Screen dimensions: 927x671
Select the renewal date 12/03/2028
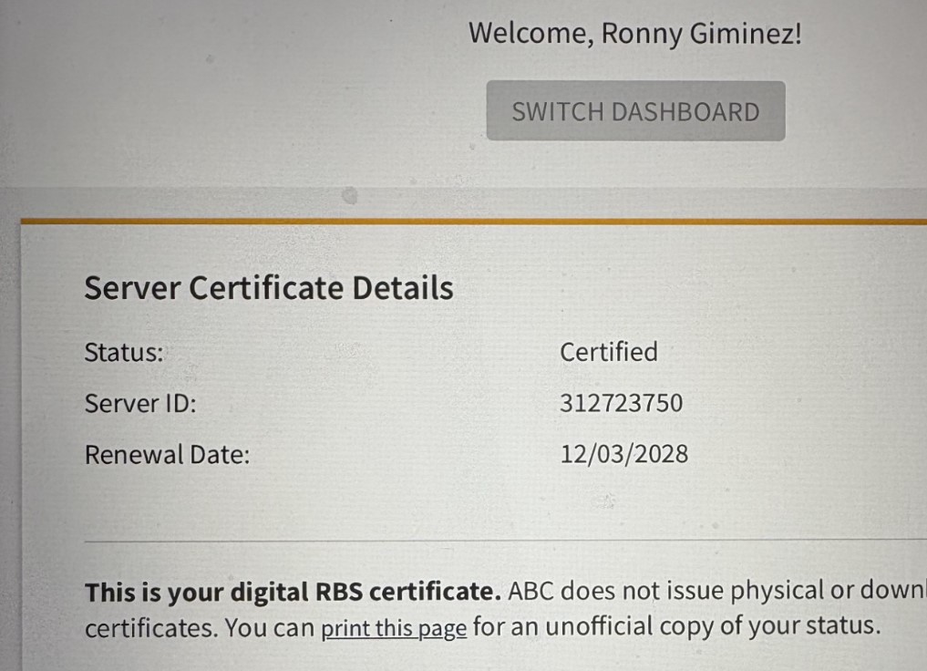[623, 453]
